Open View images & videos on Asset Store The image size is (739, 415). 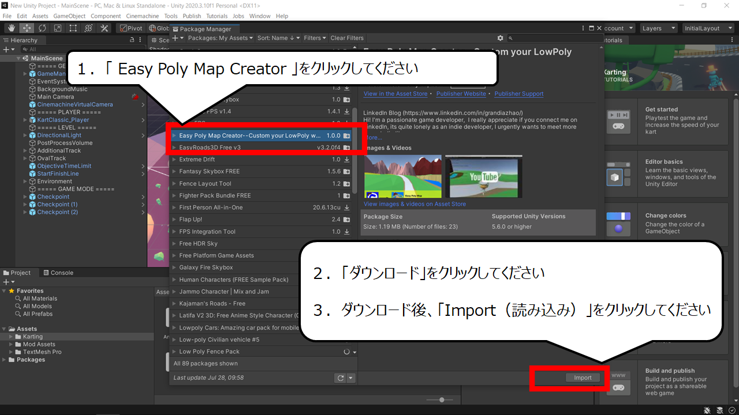pyautogui.click(x=415, y=204)
